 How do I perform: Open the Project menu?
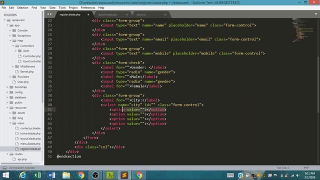[73, 8]
